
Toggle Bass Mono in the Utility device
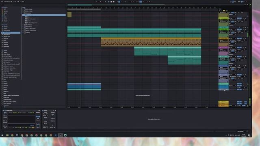coord(45,126)
